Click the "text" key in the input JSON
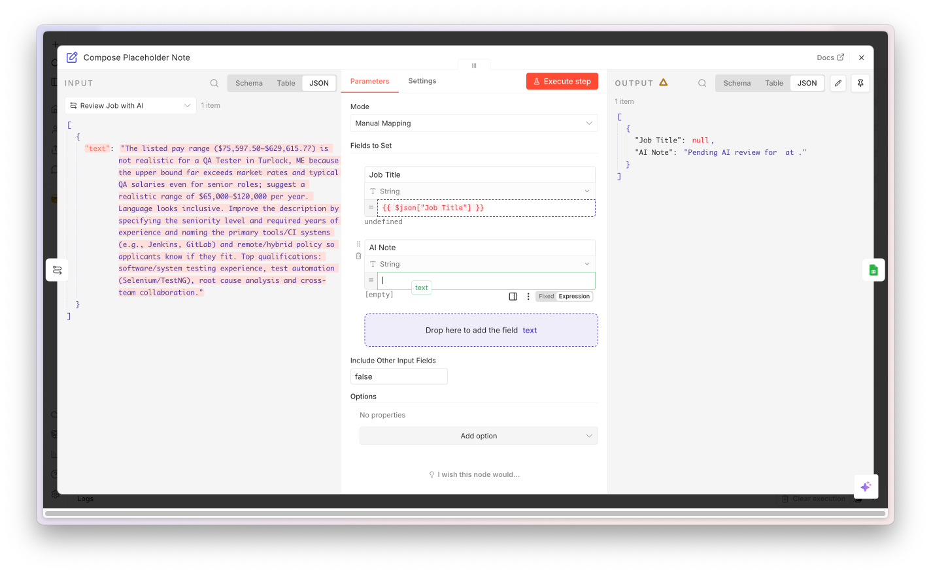The width and height of the screenshot is (931, 573). click(98, 148)
